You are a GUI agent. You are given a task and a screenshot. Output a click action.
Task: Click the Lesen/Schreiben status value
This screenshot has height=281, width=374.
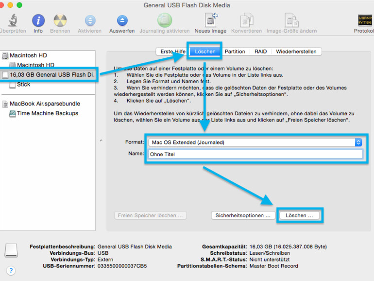click(270, 253)
